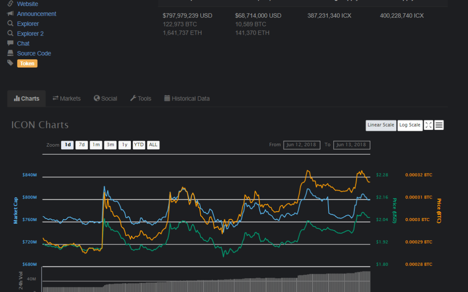
Task: Click the ICON Charts heading
Action: 40,125
